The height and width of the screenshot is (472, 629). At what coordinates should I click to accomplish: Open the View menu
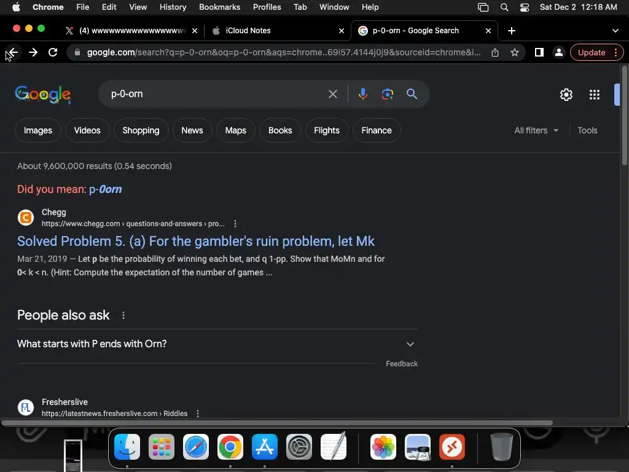[x=138, y=7]
